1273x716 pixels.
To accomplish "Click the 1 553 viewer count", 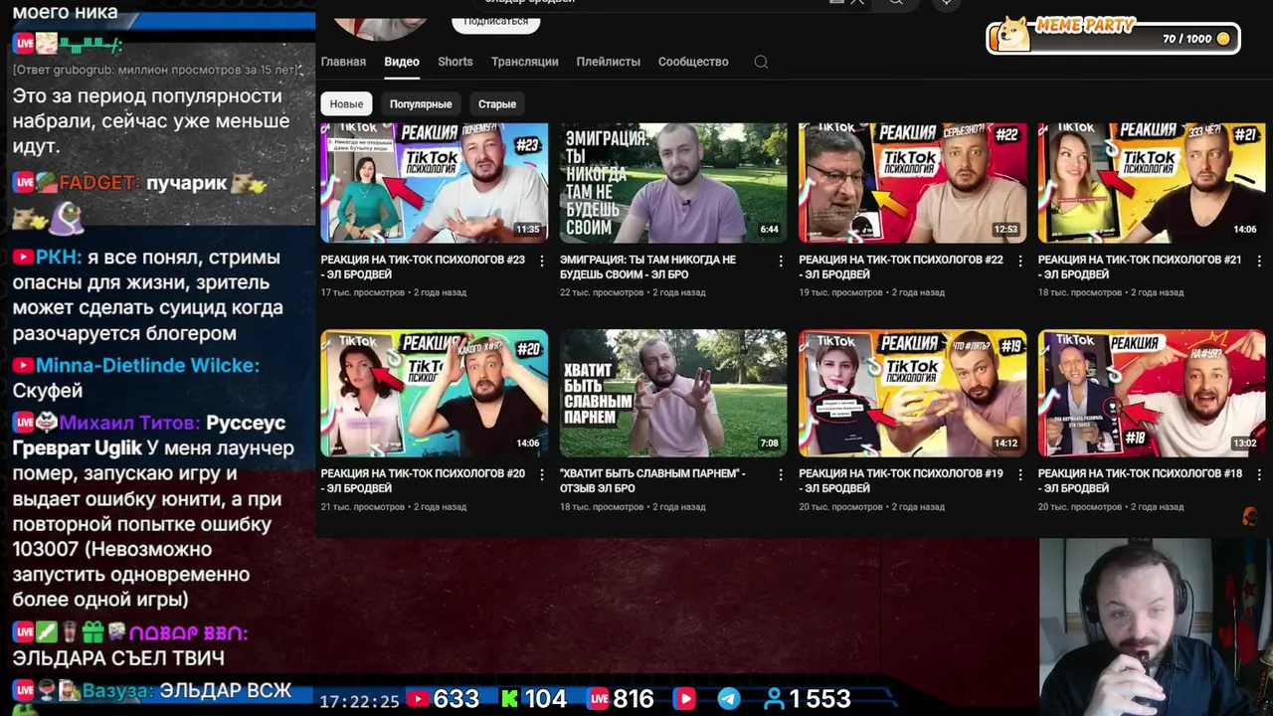I will [x=819, y=699].
